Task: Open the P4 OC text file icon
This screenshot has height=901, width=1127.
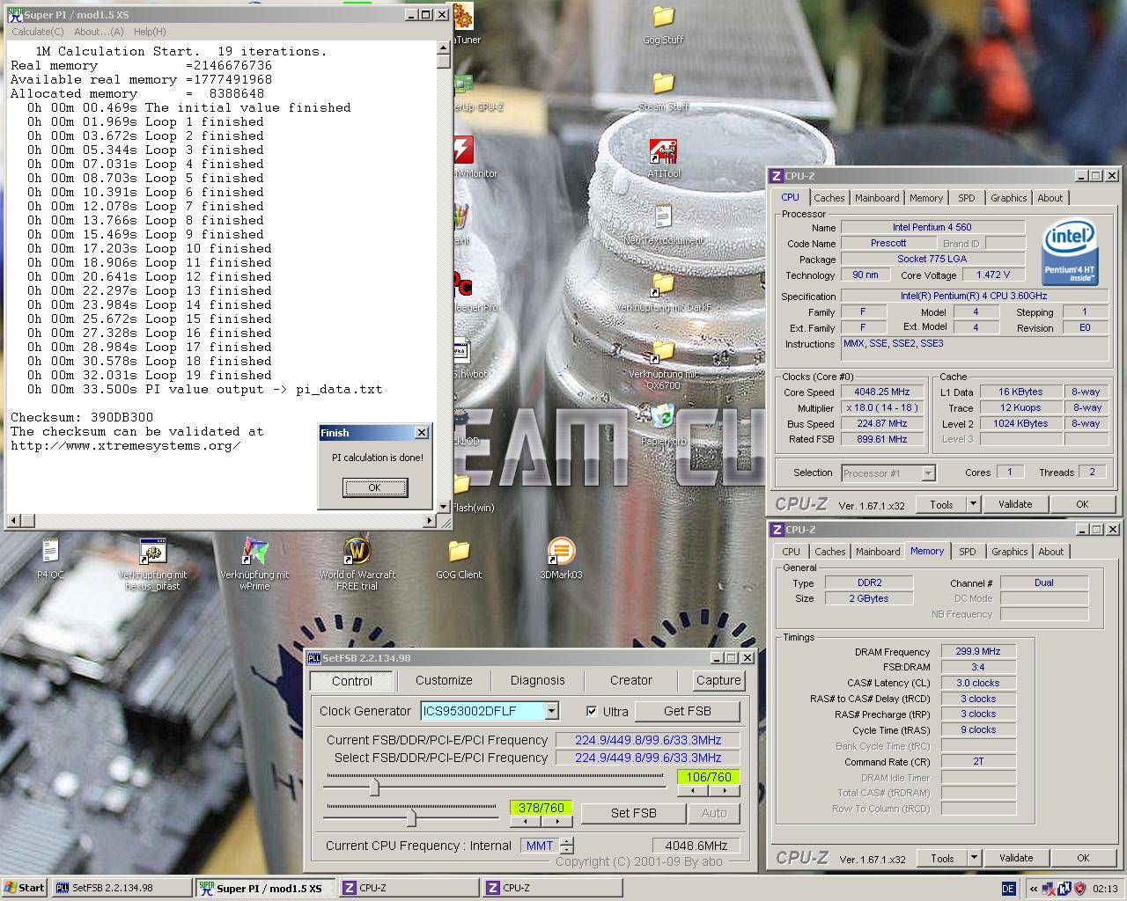Action: pyautogui.click(x=50, y=552)
